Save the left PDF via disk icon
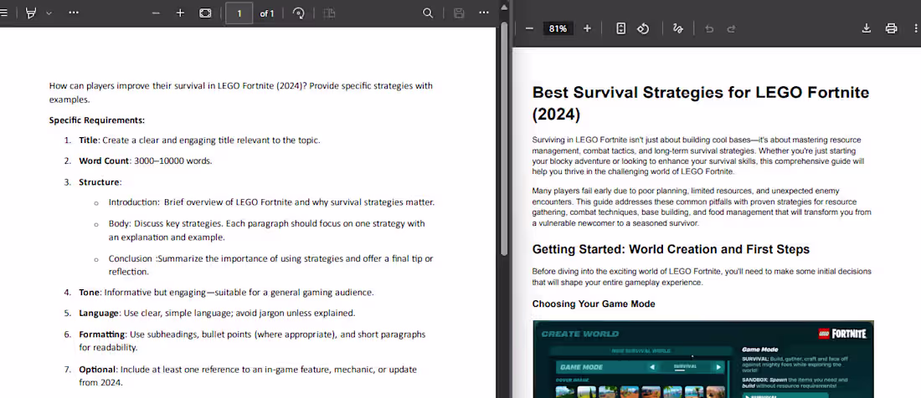The image size is (921, 398). point(460,13)
